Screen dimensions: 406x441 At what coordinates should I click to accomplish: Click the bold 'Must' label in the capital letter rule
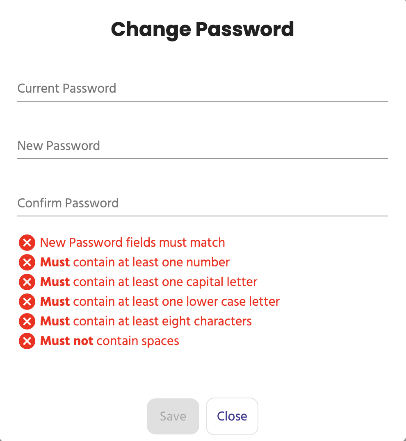click(55, 282)
